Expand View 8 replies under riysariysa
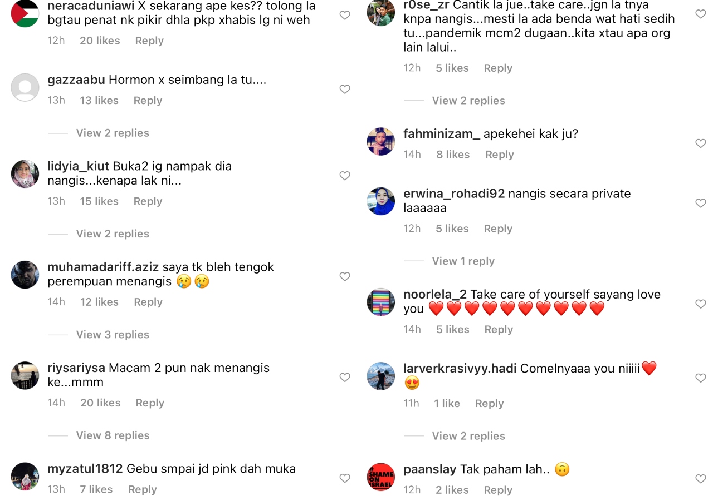The width and height of the screenshot is (713, 496). (x=113, y=435)
